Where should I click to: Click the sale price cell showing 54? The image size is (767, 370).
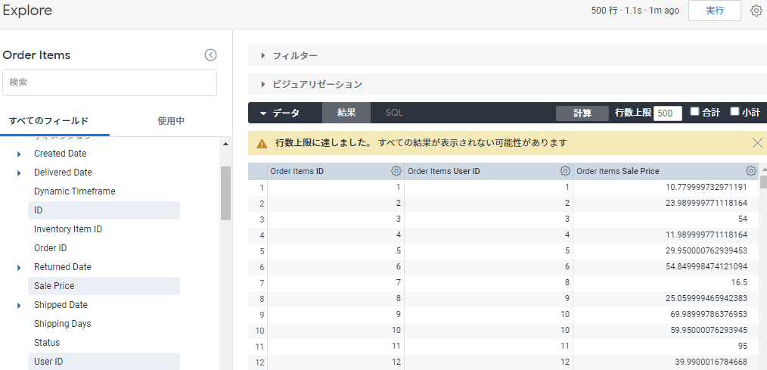(666, 219)
